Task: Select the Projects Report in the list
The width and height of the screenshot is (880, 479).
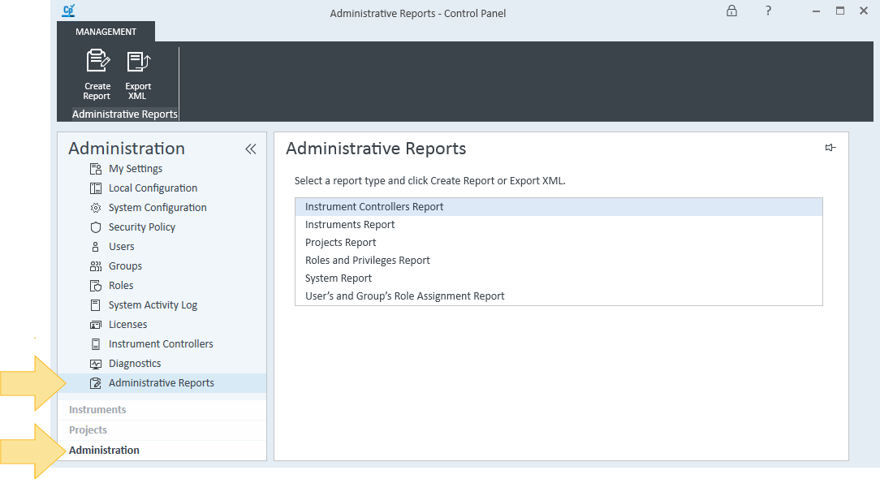Action: point(340,242)
